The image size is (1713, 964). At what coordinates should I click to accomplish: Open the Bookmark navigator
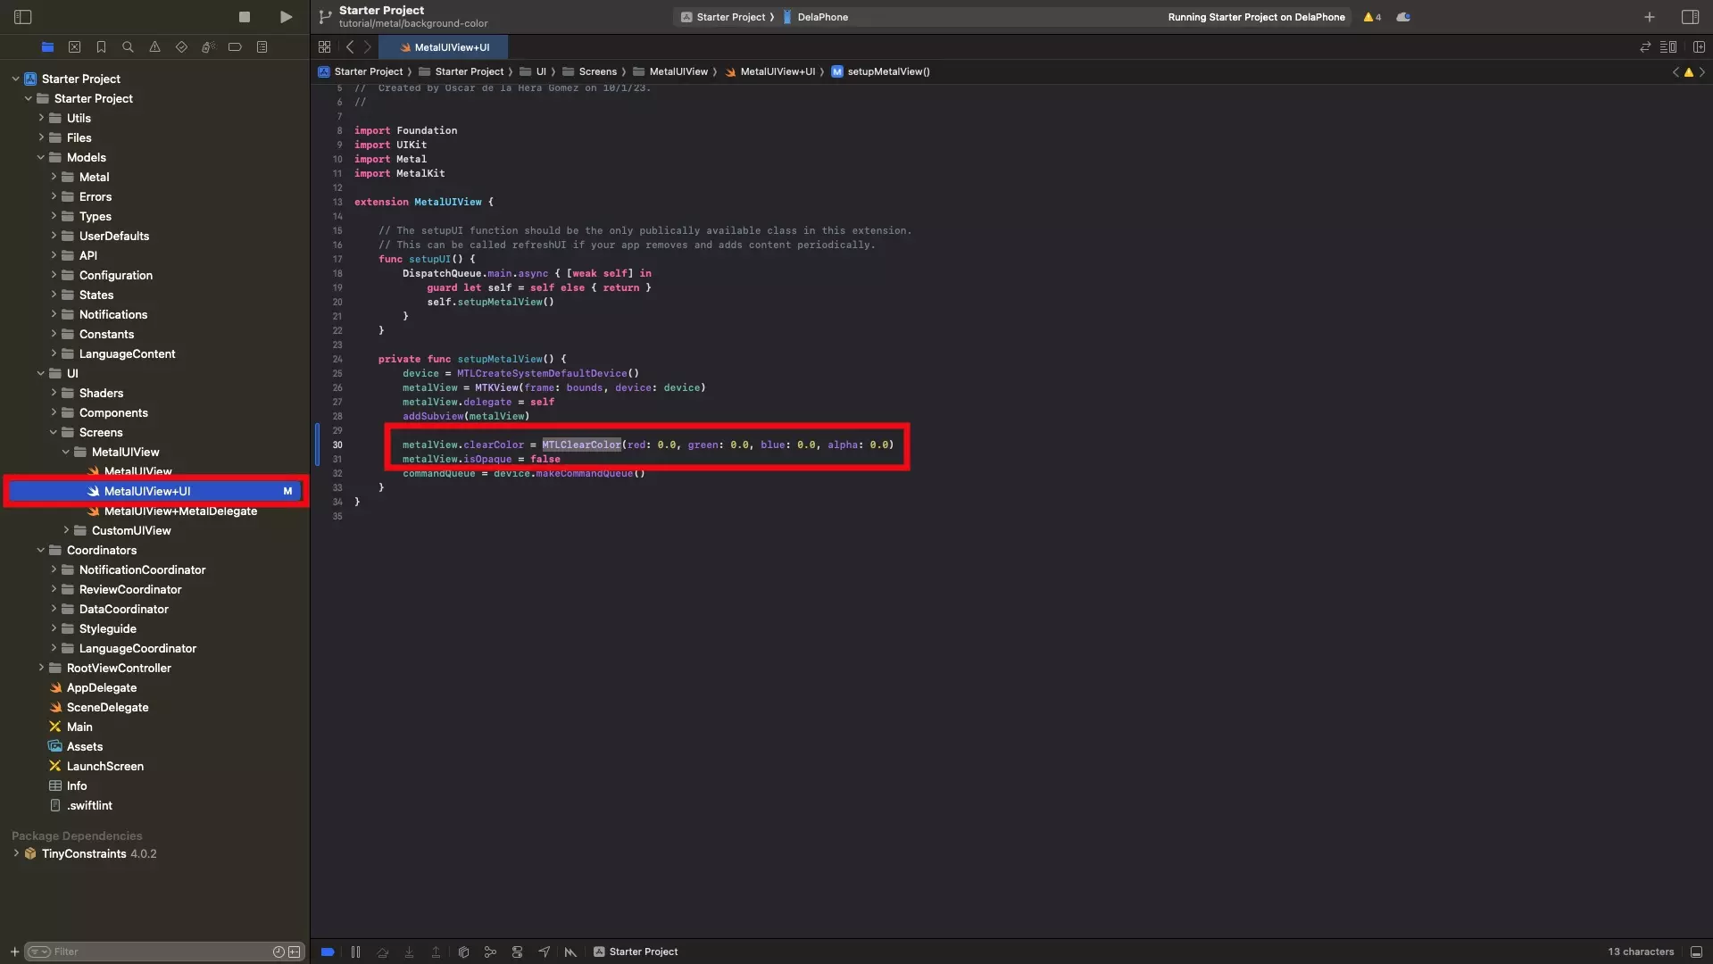tap(101, 46)
